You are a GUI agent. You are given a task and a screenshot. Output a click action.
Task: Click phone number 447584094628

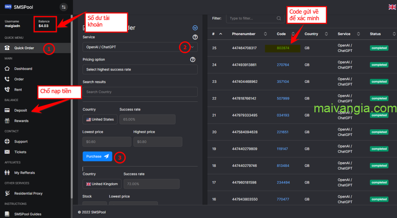(x=245, y=132)
